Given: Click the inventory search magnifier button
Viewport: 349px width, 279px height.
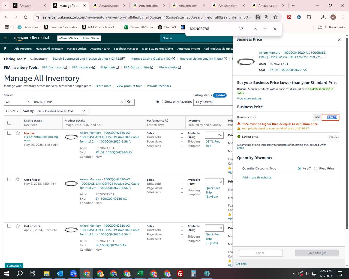Looking at the screenshot, I should [x=129, y=102].
